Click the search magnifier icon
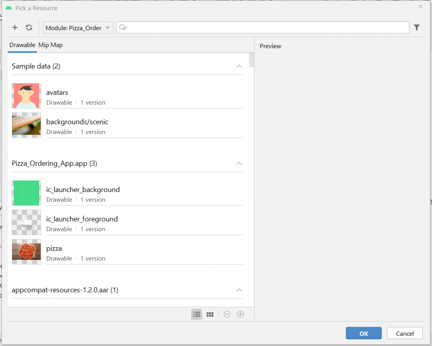 coord(123,28)
